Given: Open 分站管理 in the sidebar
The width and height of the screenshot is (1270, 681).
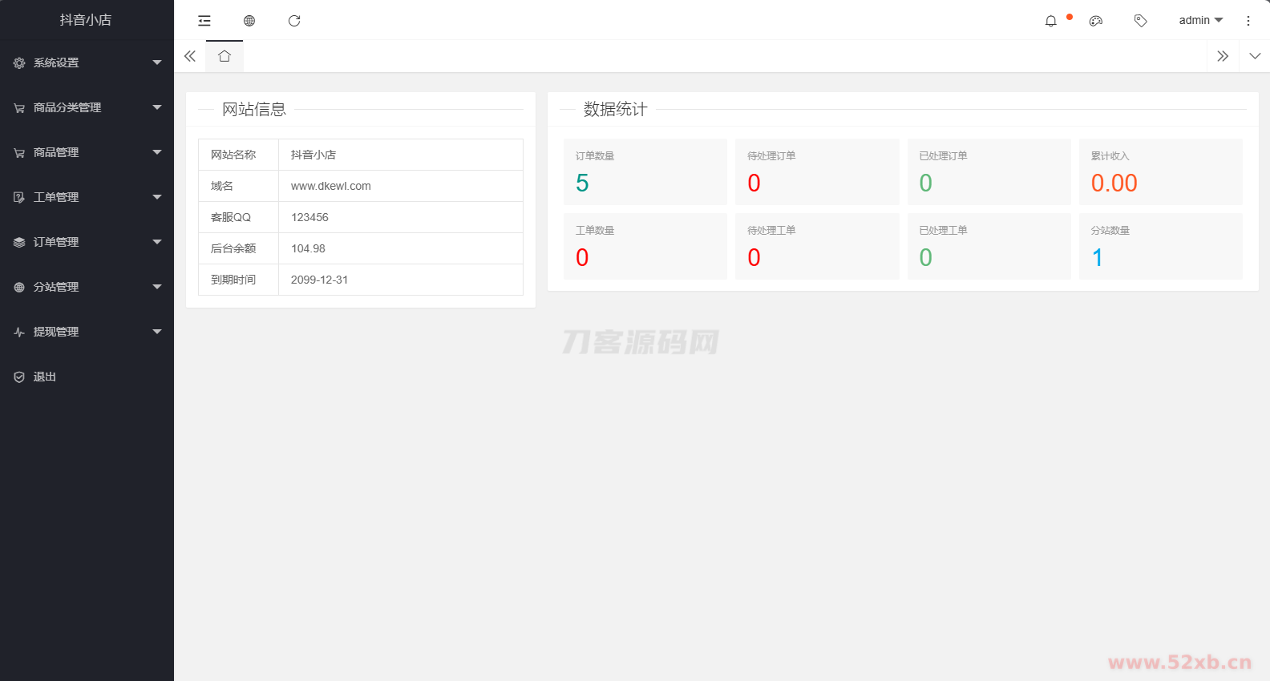Looking at the screenshot, I should (87, 287).
